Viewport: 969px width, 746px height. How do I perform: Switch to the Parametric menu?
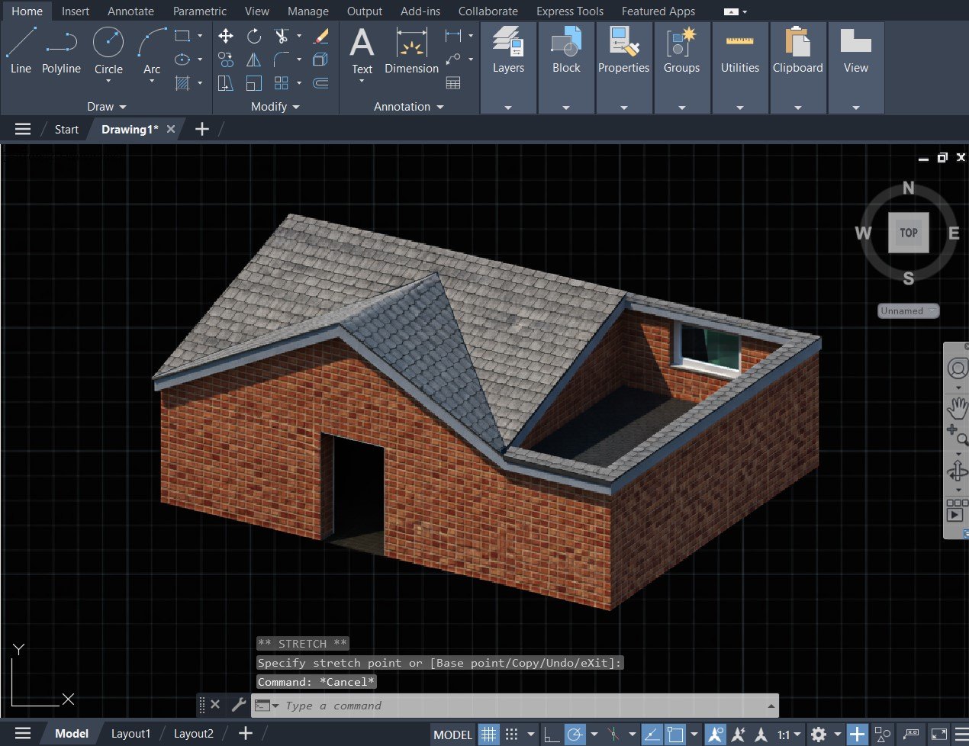tap(199, 11)
